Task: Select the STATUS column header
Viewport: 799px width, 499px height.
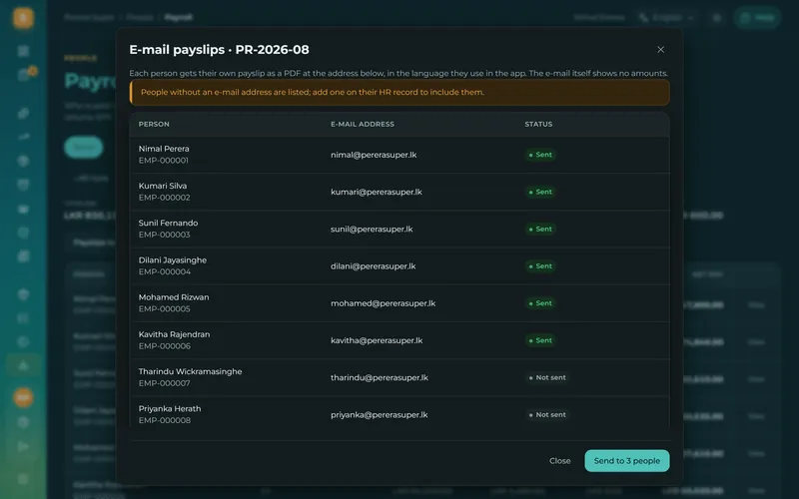Action: 538,124
